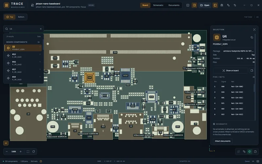
Task: Select the R19 search result
Action: point(23,78)
